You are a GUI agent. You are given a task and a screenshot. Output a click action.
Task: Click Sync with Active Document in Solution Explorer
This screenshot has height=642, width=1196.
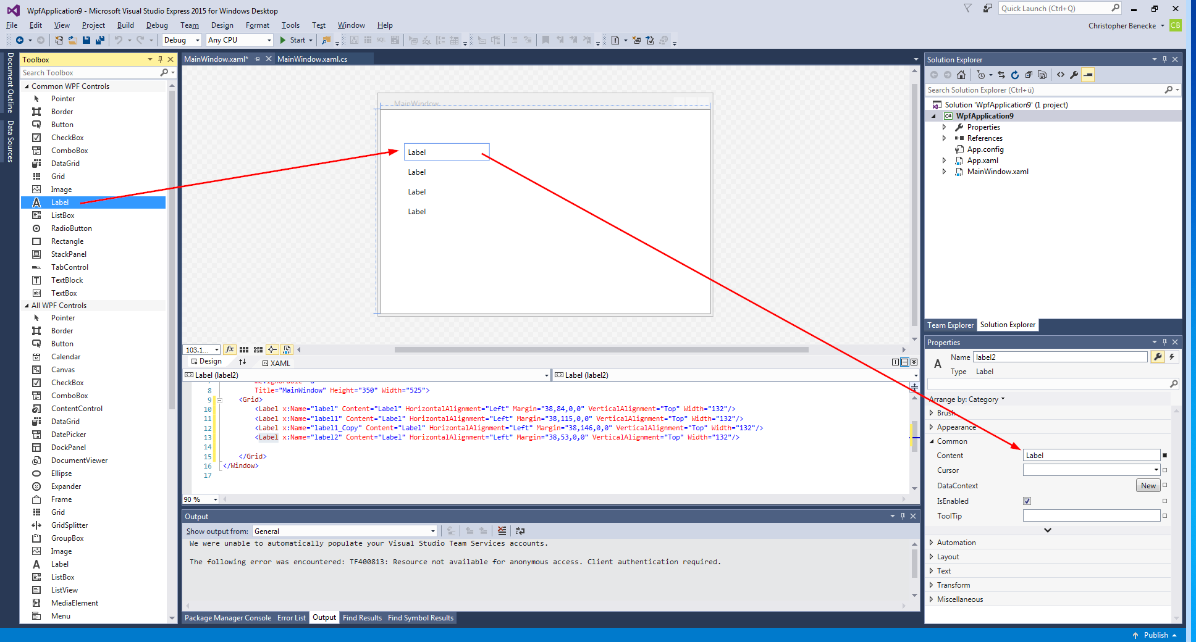(x=1001, y=75)
